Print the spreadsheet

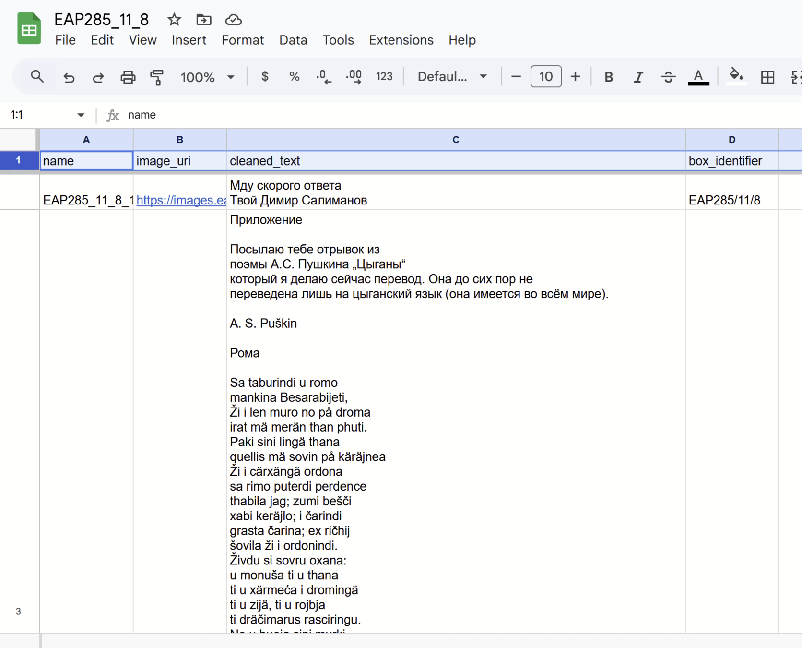128,77
